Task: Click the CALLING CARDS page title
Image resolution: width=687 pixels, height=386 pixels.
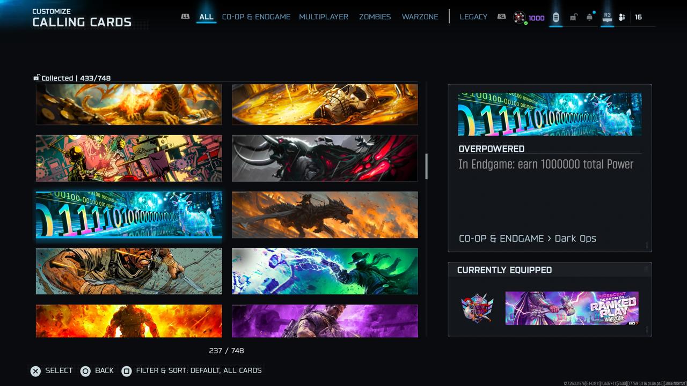Action: point(82,22)
